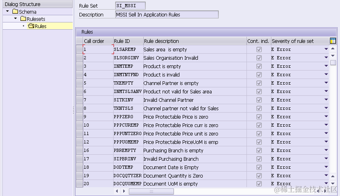Open severity dropdown for TKNTSLS rule
Viewport: 340px width, 196px height.
pyautogui.click(x=326, y=108)
